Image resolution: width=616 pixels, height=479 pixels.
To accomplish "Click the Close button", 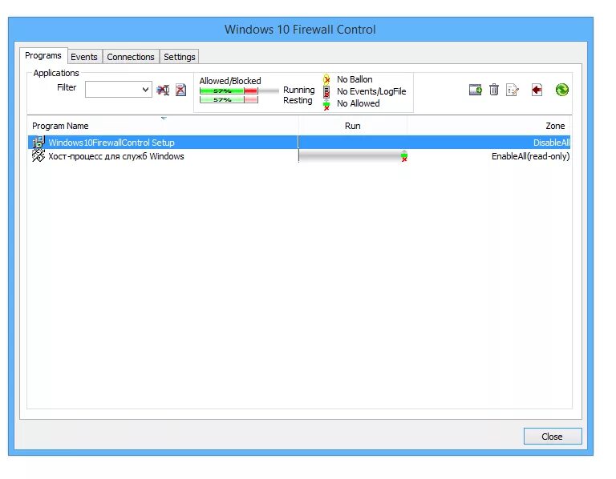I will tap(553, 437).
